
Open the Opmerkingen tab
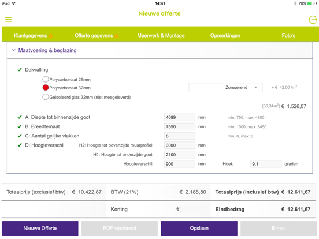coord(225,36)
